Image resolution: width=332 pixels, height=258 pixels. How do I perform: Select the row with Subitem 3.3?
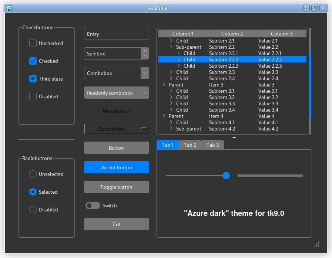232,103
